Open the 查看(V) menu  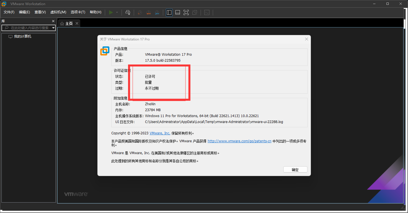pyautogui.click(x=40, y=12)
